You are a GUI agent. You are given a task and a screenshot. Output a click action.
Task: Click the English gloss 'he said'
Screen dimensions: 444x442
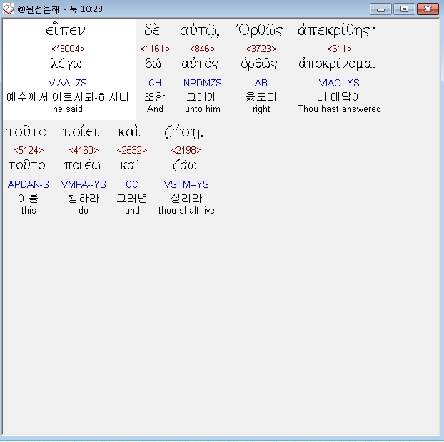click(68, 109)
